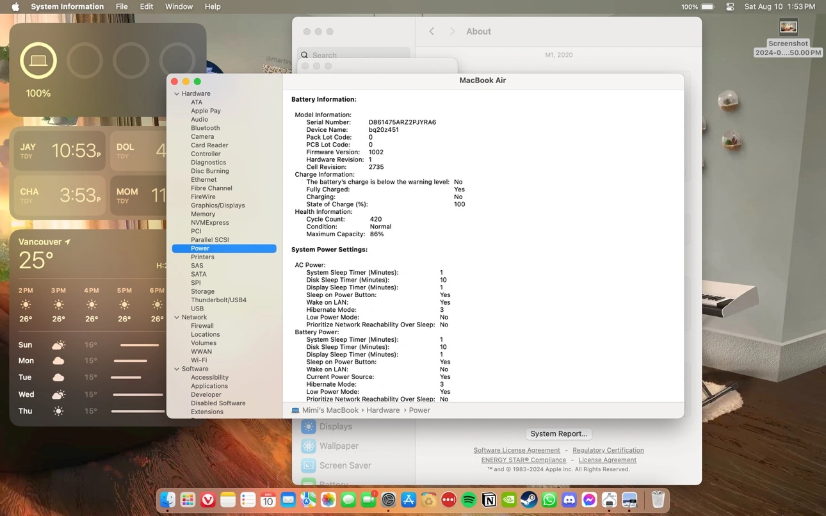Select Bluetooth in the Hardware list
Screen dimensions: 826x516
(x=206, y=128)
